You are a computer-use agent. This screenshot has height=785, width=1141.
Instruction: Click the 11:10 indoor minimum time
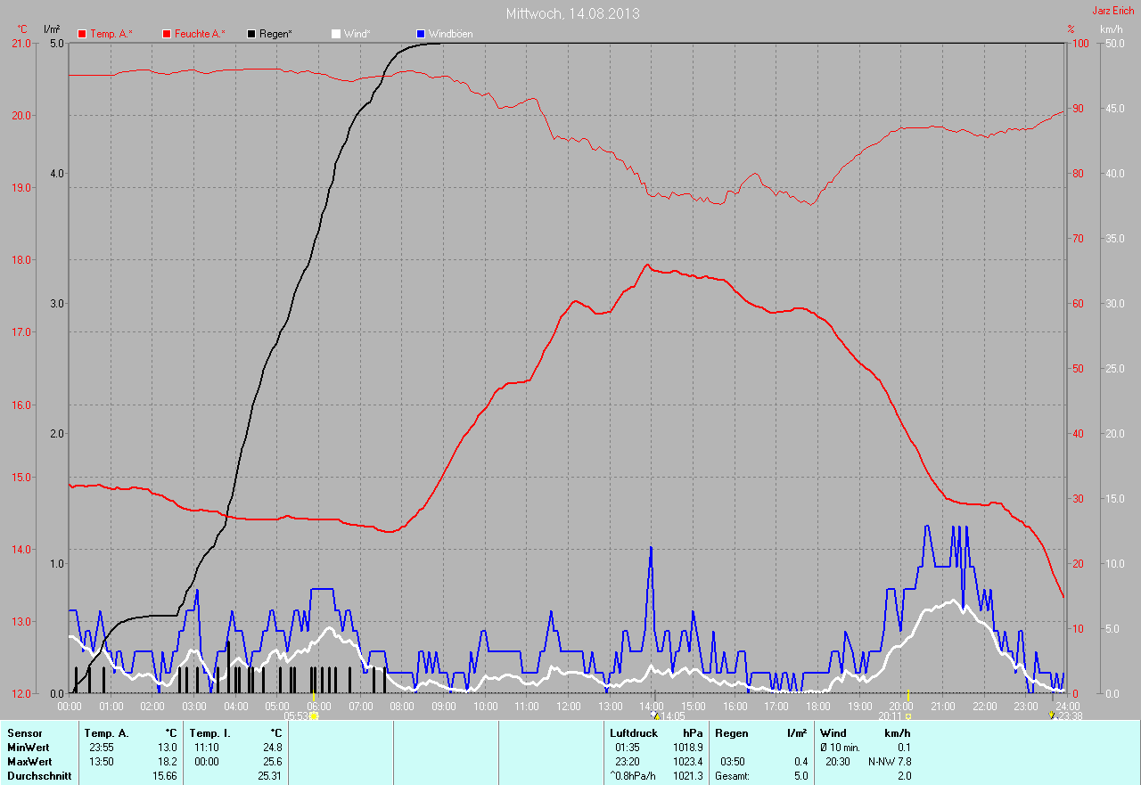pos(208,748)
